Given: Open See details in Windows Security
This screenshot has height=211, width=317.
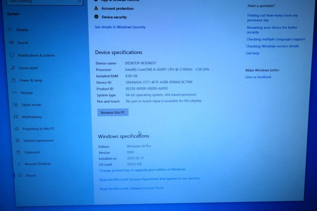Looking at the screenshot, I should pos(120,27).
